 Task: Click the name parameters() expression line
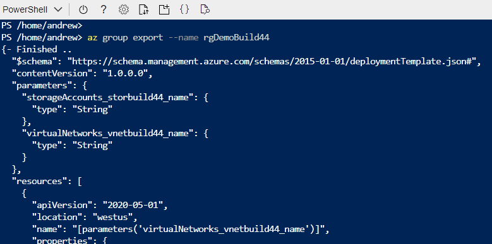181,229
